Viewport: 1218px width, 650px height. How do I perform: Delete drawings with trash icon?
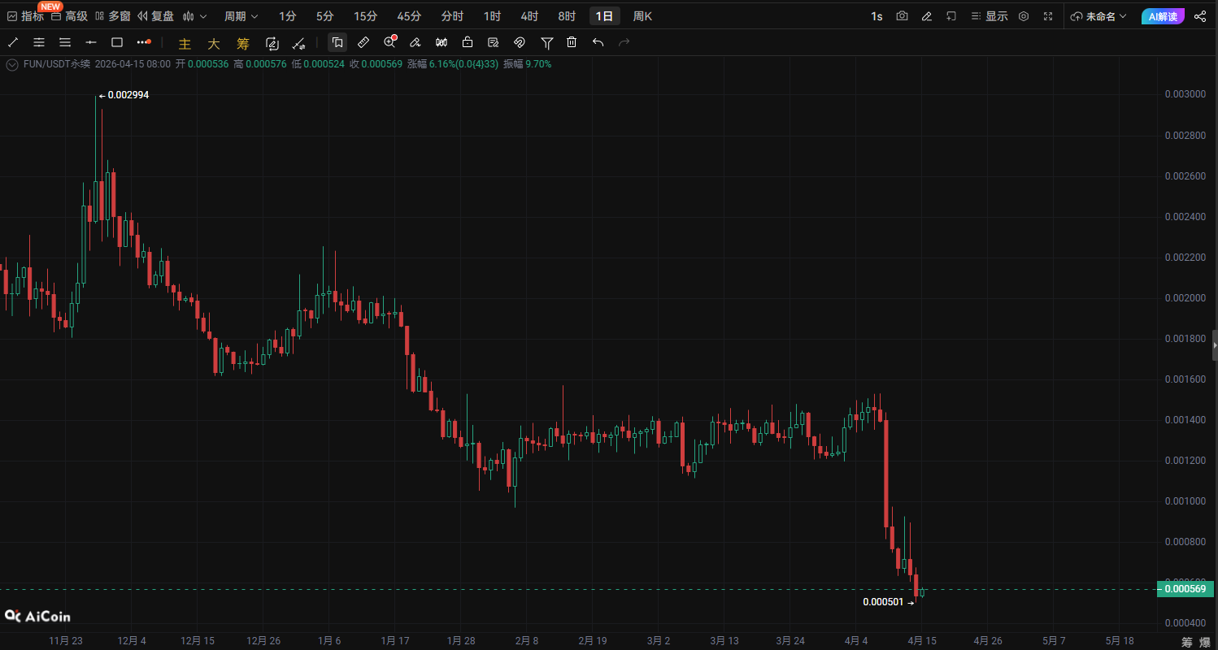[x=572, y=42]
